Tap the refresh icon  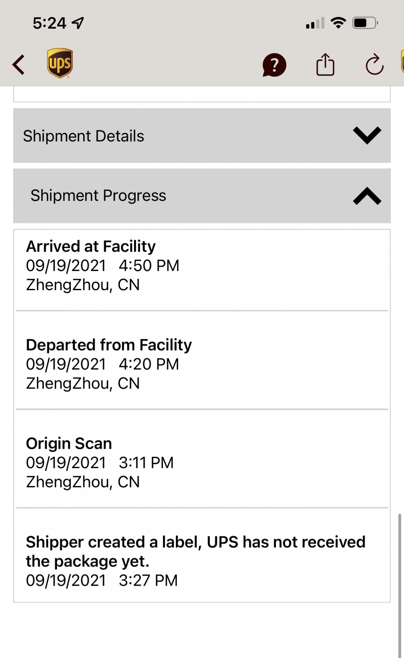pyautogui.click(x=374, y=64)
